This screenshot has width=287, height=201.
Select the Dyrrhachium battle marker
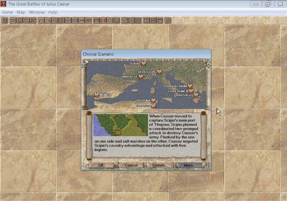(190, 86)
